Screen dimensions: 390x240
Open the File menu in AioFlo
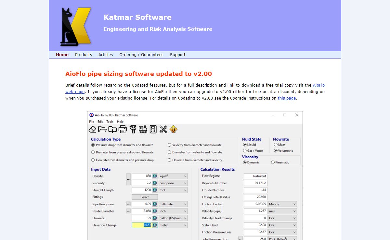coord(91,122)
